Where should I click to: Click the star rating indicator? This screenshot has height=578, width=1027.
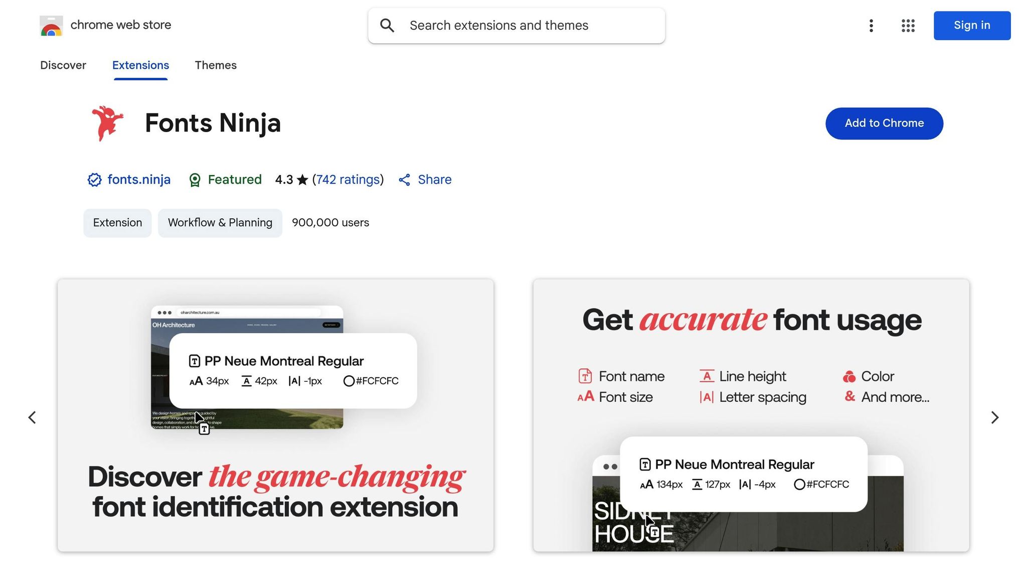click(x=303, y=179)
